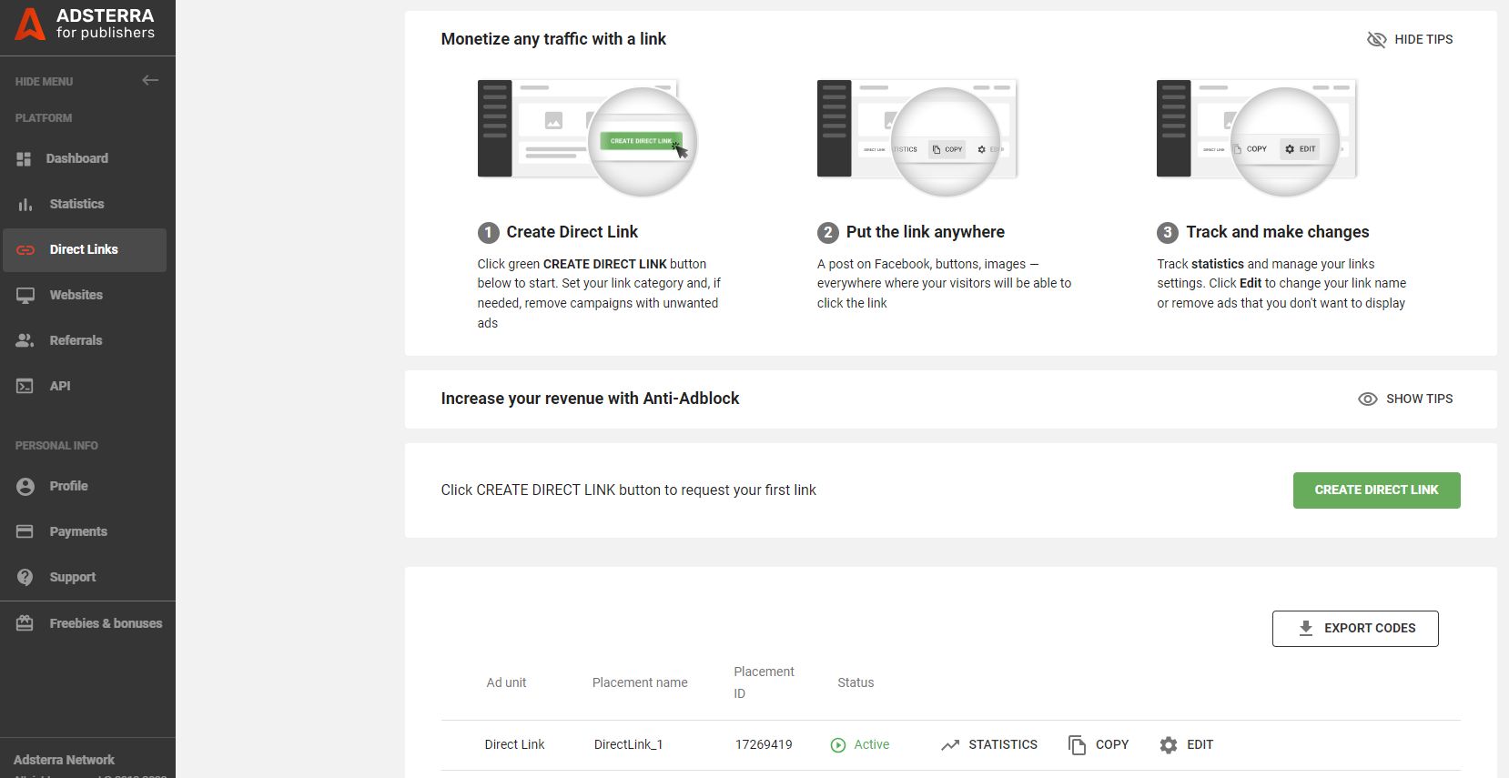Click the Statistics bar chart icon
Image resolution: width=1509 pixels, height=778 pixels.
pos(25,205)
